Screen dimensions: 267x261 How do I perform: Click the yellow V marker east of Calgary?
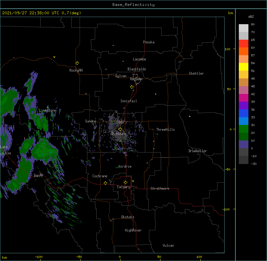point(133,181)
